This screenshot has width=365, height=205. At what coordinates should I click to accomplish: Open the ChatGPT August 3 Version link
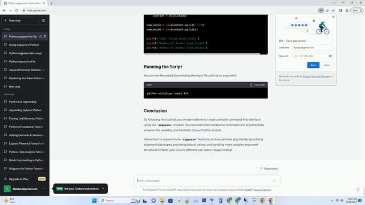tap(258, 190)
